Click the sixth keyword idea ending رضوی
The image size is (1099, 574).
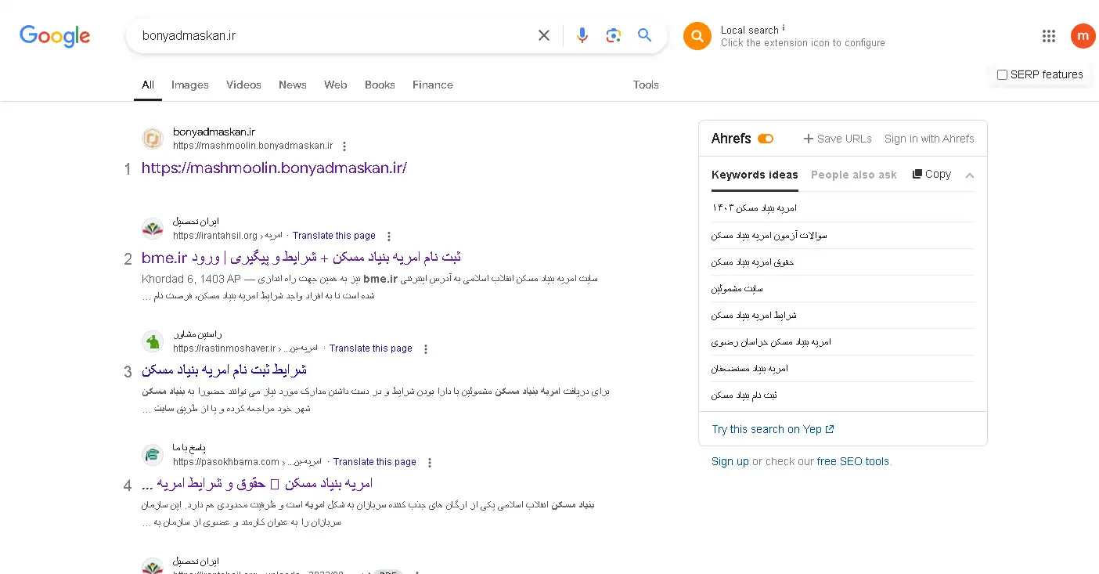click(x=771, y=342)
